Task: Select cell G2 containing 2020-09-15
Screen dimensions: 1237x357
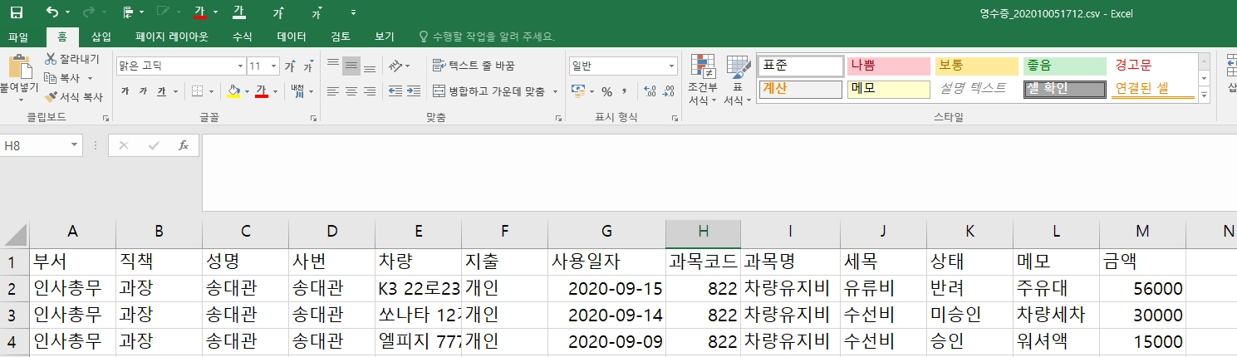Action: click(606, 289)
